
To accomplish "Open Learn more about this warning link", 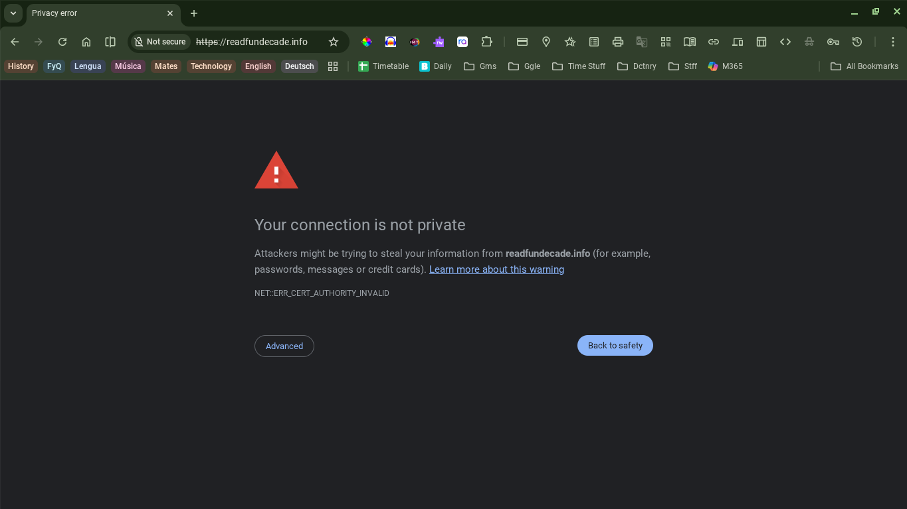I will coord(496,269).
